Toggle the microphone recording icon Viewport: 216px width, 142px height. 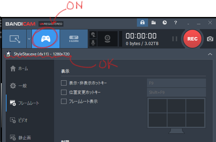pos(93,43)
